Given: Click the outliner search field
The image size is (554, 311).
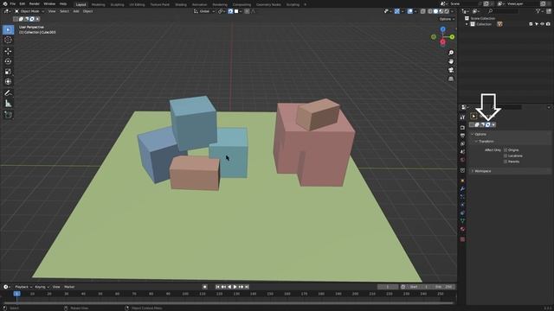Looking at the screenshot, I should [x=504, y=11].
